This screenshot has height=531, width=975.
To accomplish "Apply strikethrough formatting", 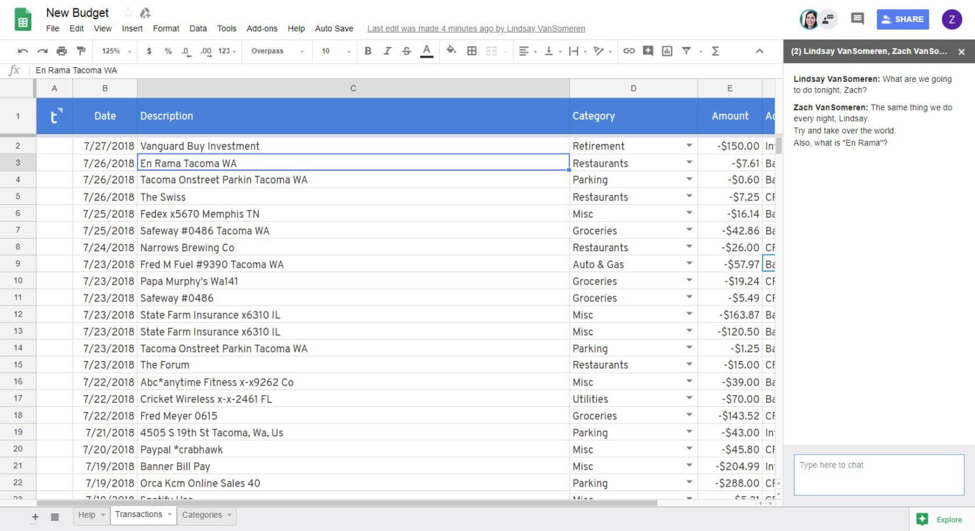I will (406, 51).
